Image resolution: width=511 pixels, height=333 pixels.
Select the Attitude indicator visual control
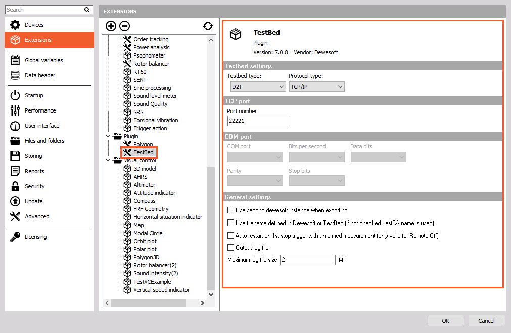(155, 193)
